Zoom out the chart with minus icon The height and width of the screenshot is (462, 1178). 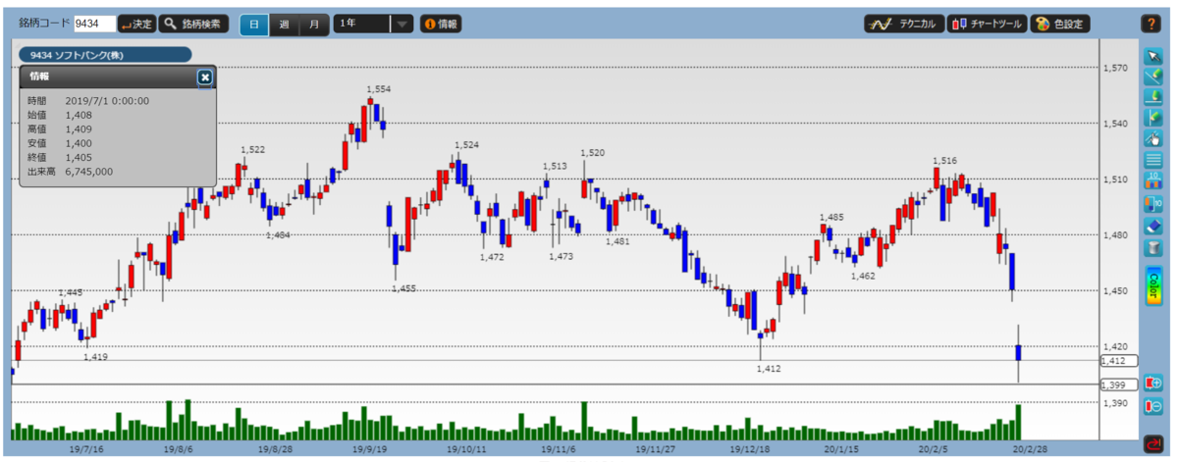point(1152,407)
